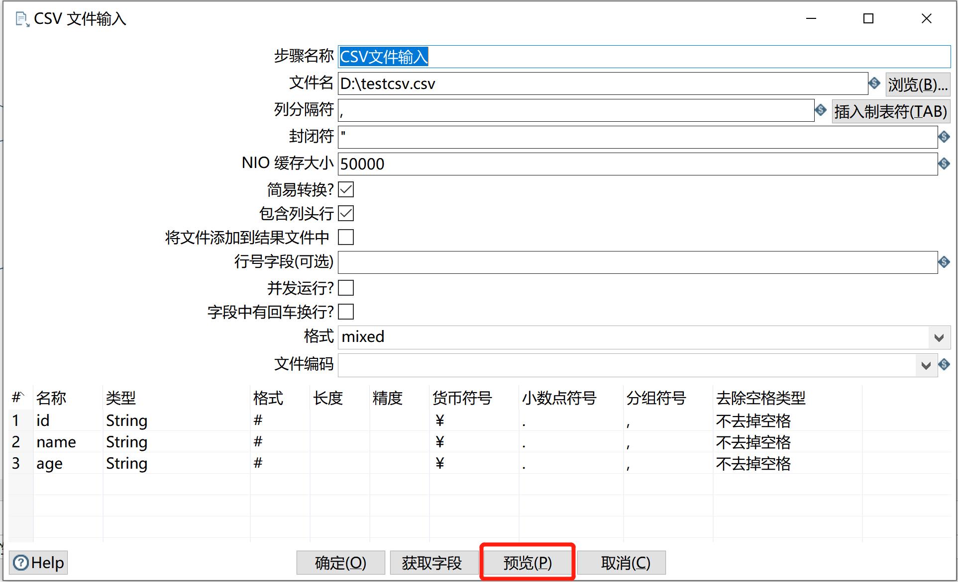This screenshot has height=582, width=958.
Task: Focus the 步骤名称 input field
Action: [644, 57]
